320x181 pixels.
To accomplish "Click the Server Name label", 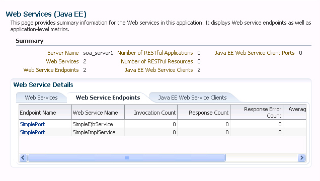I will [x=63, y=53].
